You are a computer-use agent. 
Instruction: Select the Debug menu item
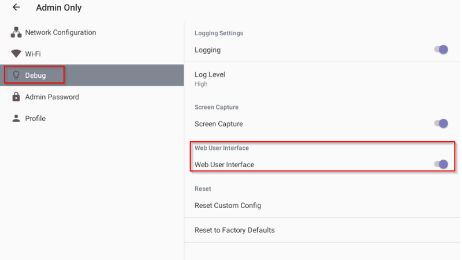(x=92, y=76)
